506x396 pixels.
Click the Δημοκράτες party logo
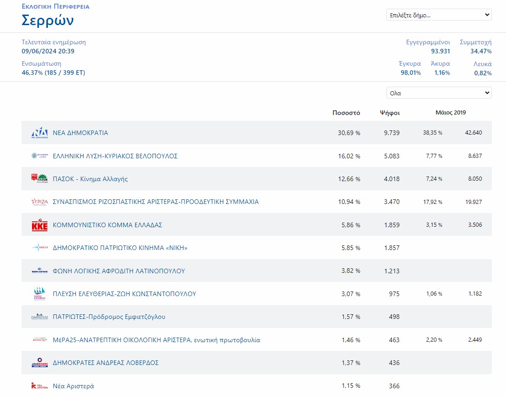(39, 363)
